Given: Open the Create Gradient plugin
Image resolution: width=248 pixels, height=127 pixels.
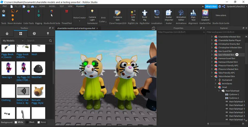Looking at the screenshot, I should 205,15.
